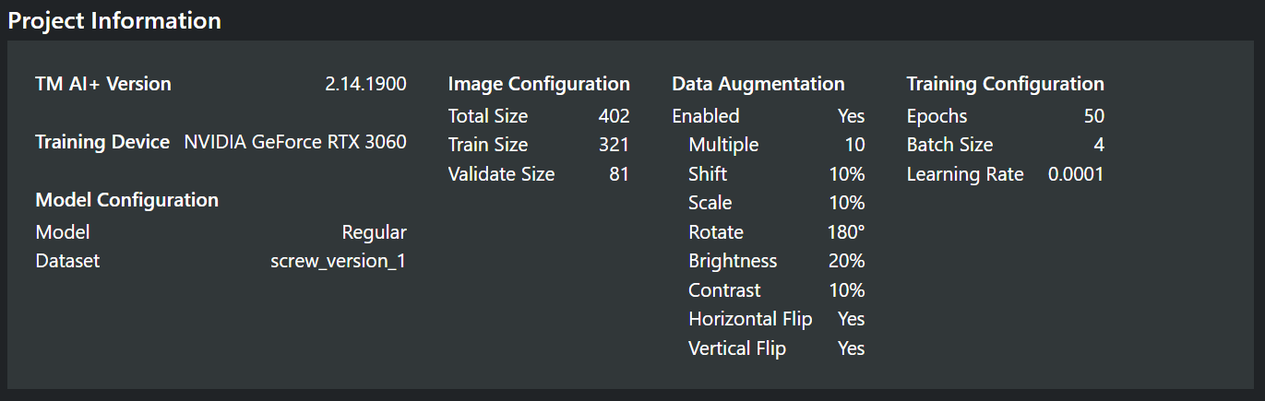
Task: Select the Total Size value 402
Action: coord(613,116)
